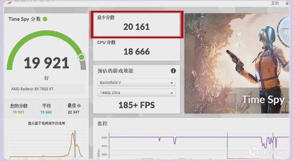Image resolution: width=293 pixels, height=161 pixels.
Task: Click the 显卡分数 value 20 161
Action: (x=137, y=27)
